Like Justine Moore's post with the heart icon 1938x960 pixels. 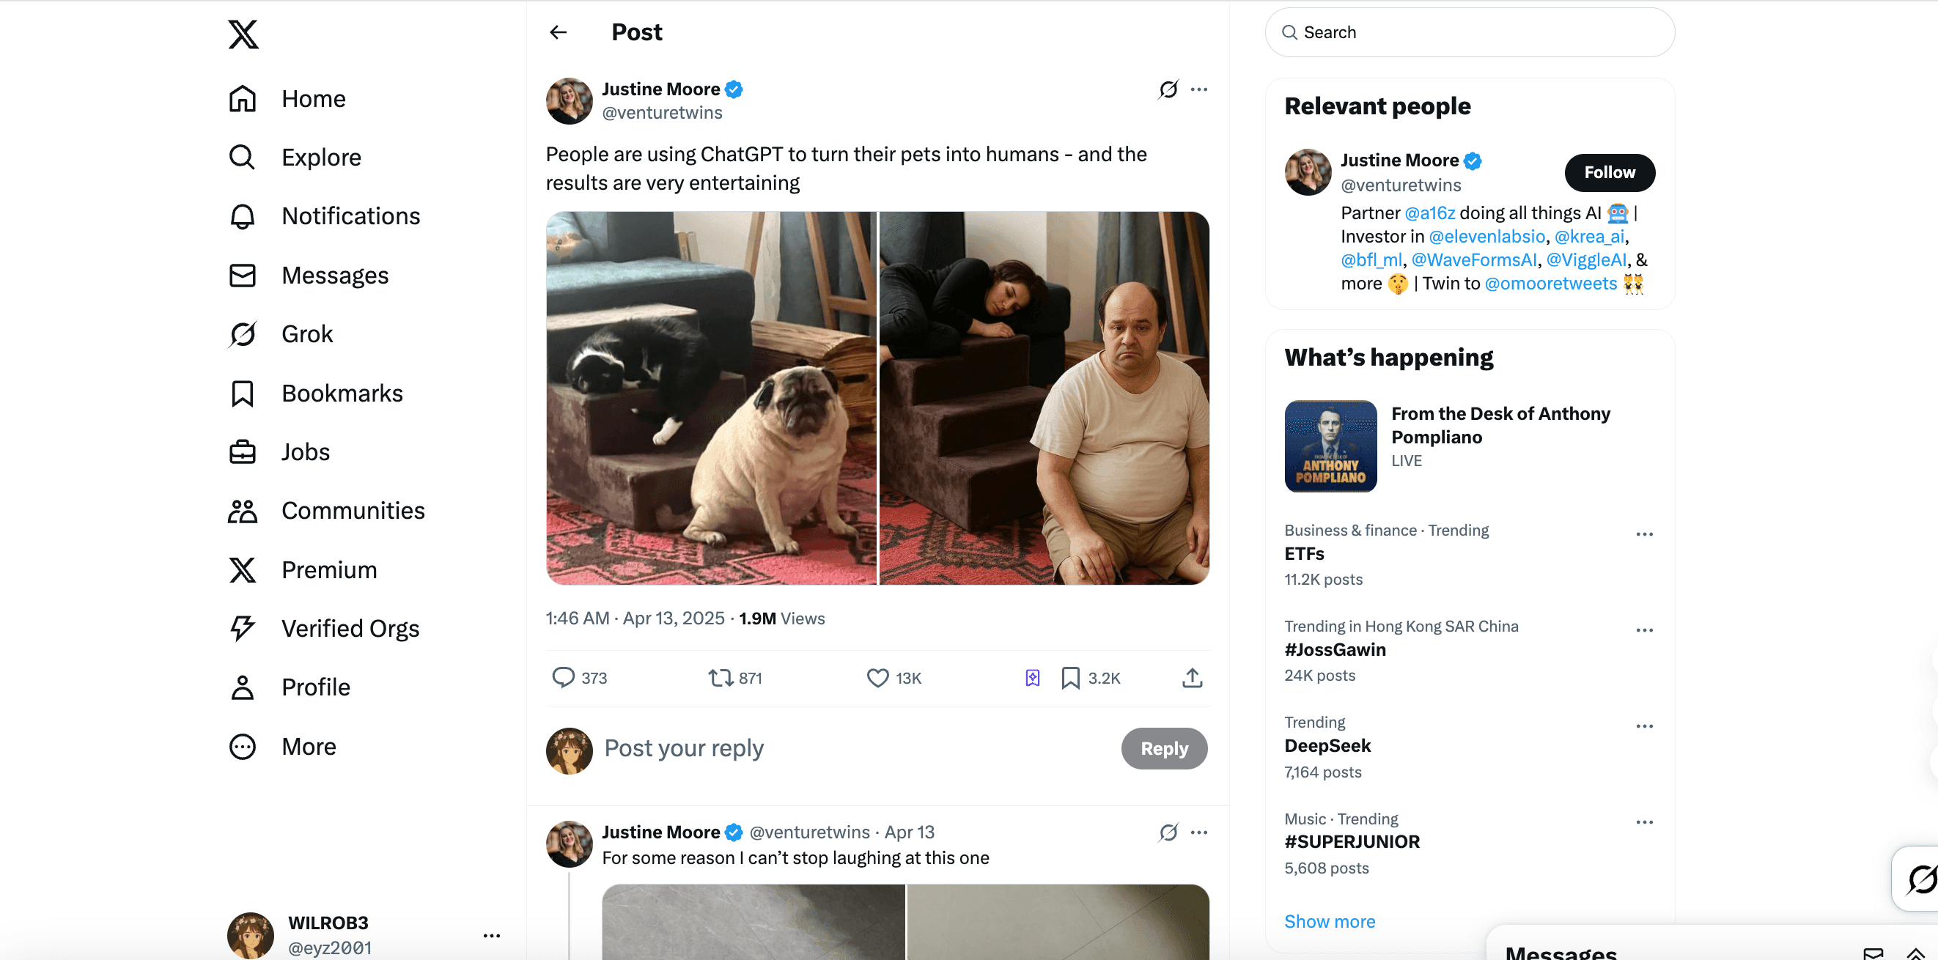[877, 677]
